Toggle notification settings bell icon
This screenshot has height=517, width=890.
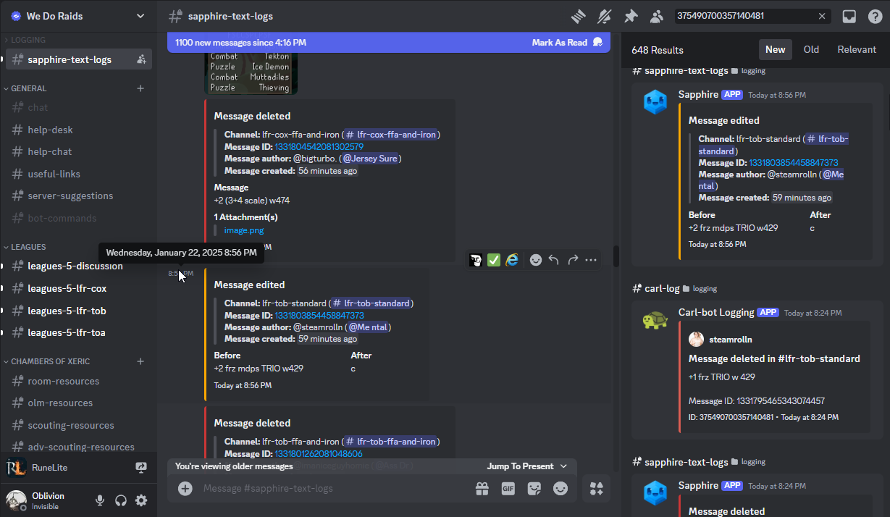click(x=604, y=16)
